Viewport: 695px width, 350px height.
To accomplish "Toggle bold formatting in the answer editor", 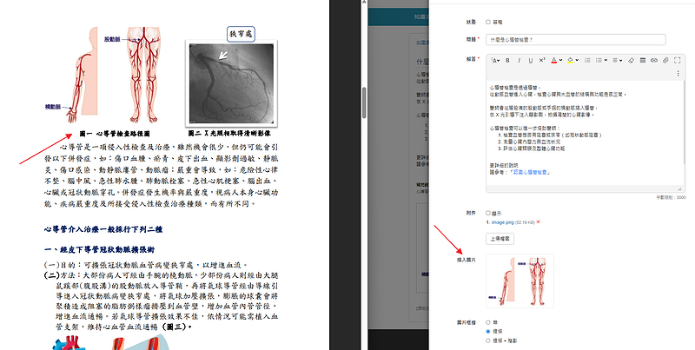I will pos(507,60).
